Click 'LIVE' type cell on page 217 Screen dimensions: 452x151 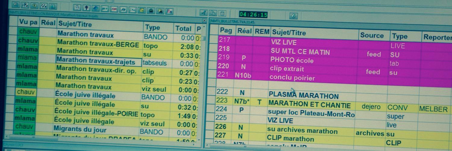pos(398,46)
